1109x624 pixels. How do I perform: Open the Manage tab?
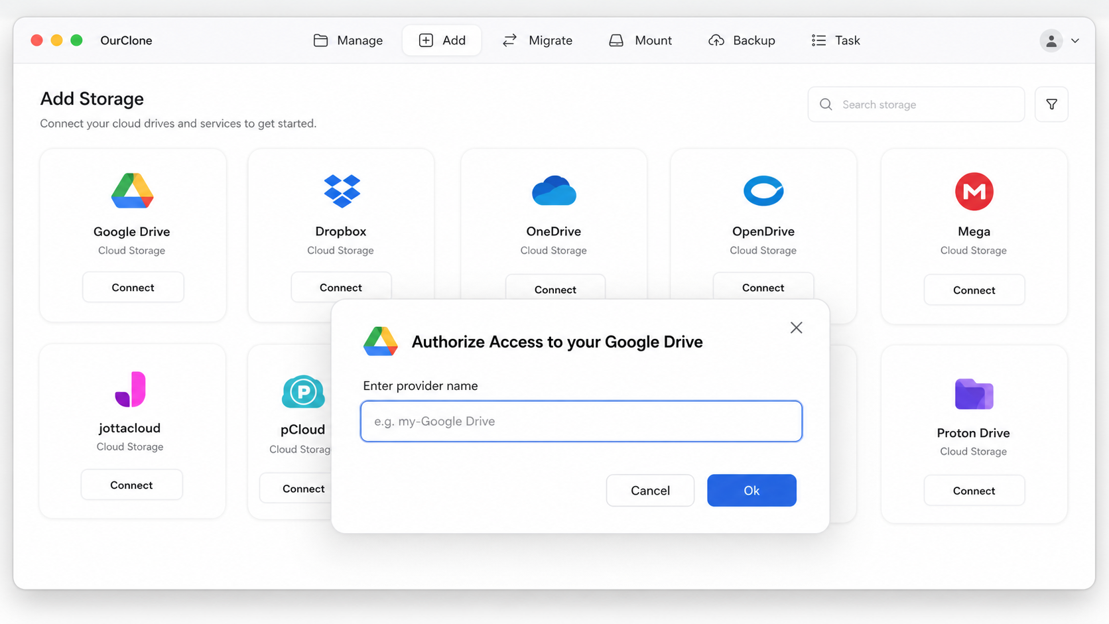tap(348, 40)
